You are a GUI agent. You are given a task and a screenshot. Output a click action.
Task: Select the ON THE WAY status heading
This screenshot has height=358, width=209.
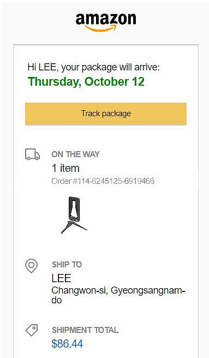[76, 154]
